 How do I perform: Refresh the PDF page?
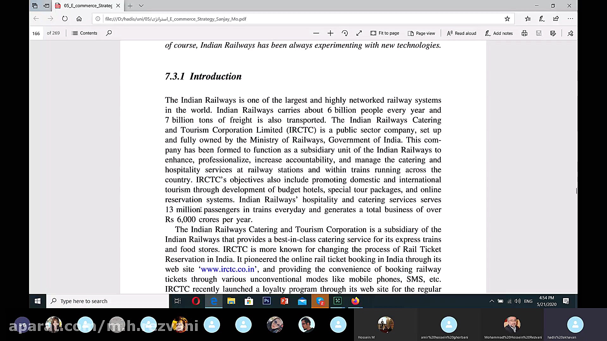tap(65, 19)
